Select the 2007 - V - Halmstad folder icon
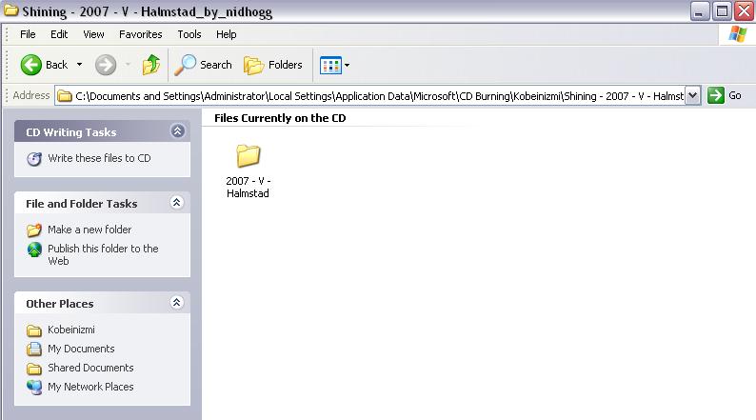 click(x=248, y=156)
